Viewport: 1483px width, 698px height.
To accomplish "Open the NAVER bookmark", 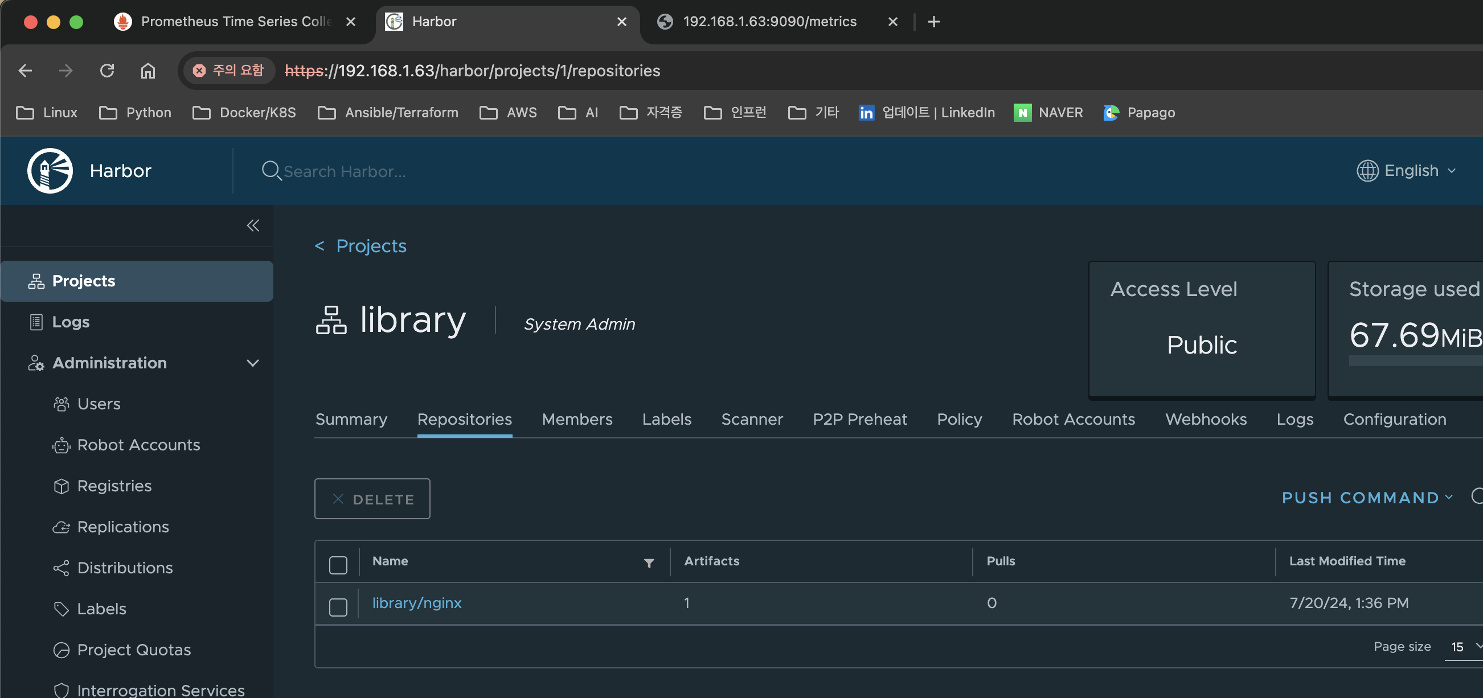I will pyautogui.click(x=1048, y=112).
